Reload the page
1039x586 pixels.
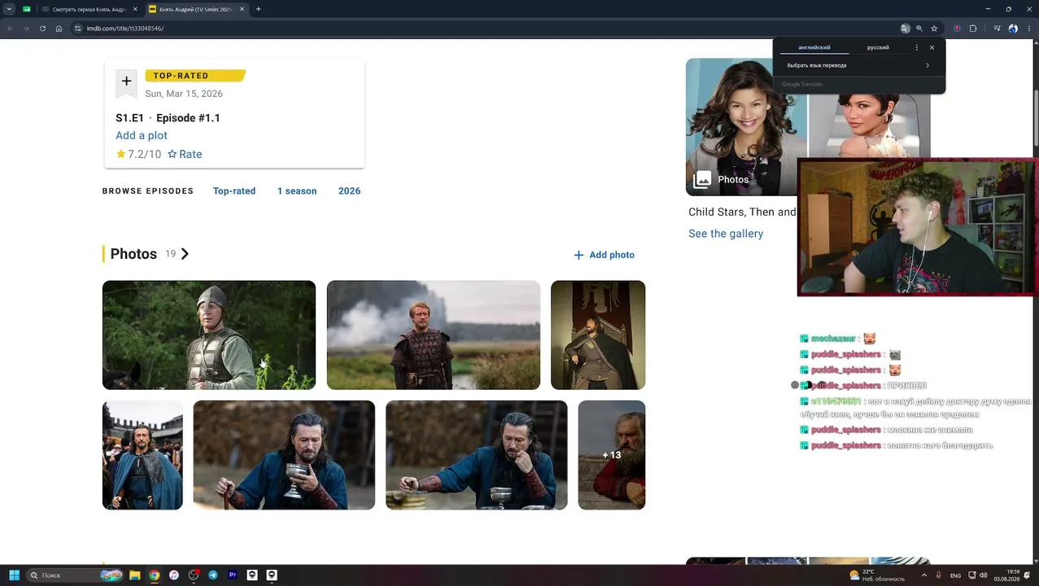pyautogui.click(x=42, y=28)
